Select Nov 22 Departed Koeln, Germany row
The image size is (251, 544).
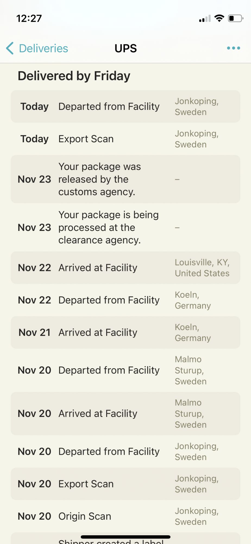point(125,300)
